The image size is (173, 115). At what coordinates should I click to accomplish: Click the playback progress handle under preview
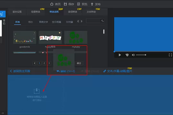pyautogui.click(x=114, y=51)
